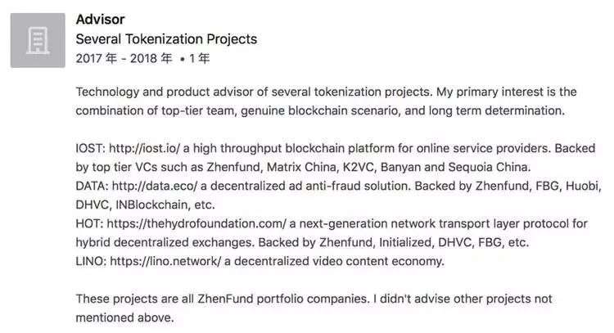Click "ZhenFund" in the portfolio companies sentence
The height and width of the screenshot is (333, 614).
pyautogui.click(x=225, y=299)
